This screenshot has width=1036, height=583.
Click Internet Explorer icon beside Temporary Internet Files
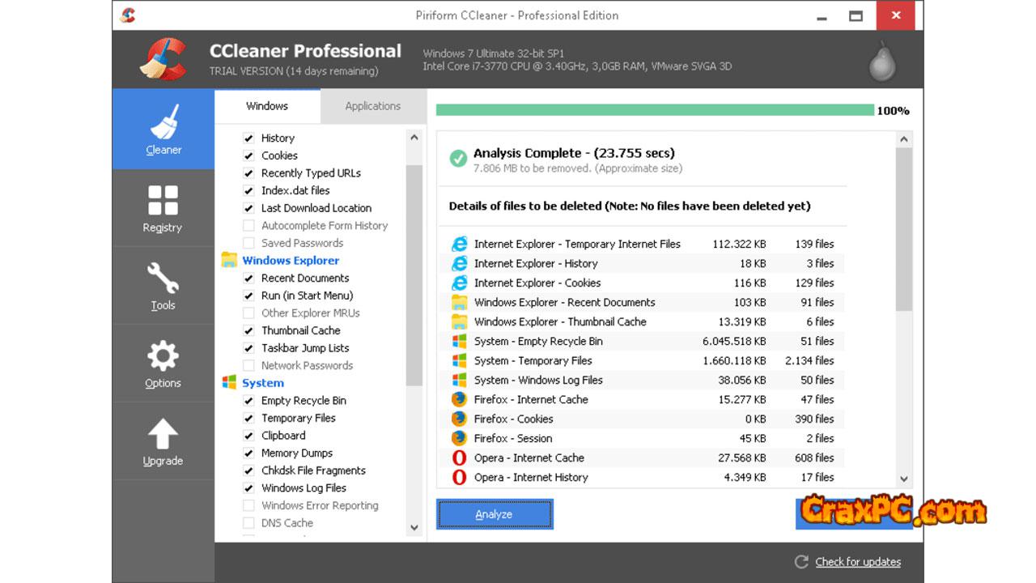click(459, 244)
